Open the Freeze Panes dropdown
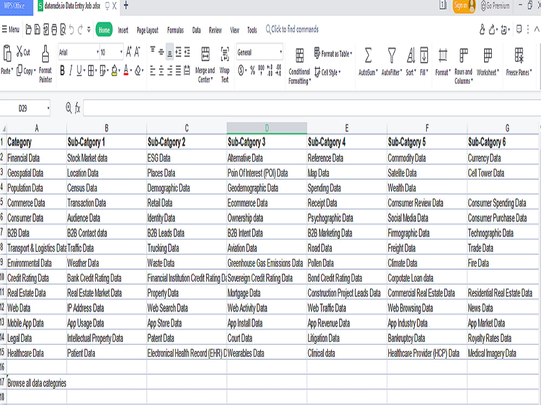 (x=519, y=72)
